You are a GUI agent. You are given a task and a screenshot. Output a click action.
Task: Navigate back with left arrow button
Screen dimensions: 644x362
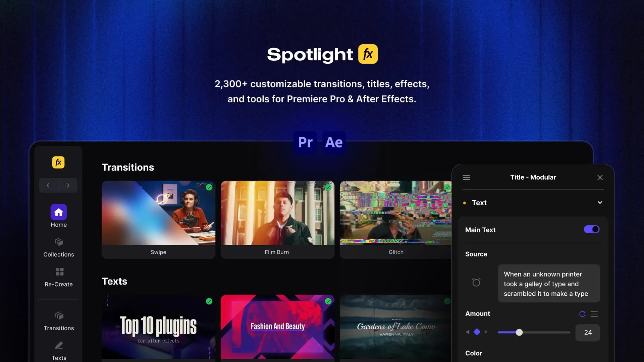click(x=48, y=185)
